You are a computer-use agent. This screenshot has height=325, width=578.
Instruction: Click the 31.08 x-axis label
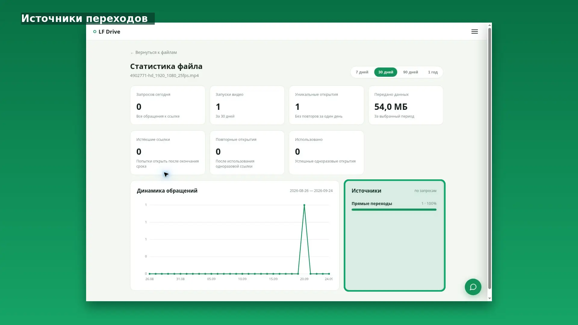(x=180, y=279)
